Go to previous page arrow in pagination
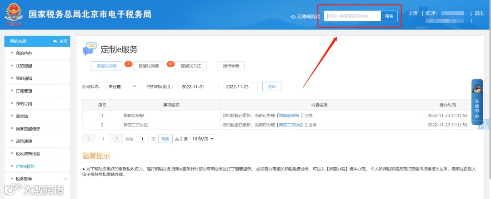 click(89, 139)
